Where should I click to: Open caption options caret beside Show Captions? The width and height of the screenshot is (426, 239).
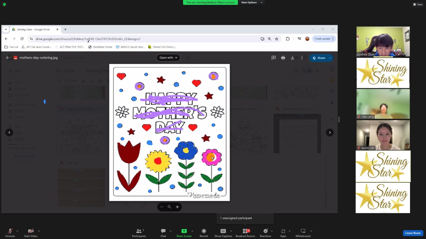tap(231, 231)
